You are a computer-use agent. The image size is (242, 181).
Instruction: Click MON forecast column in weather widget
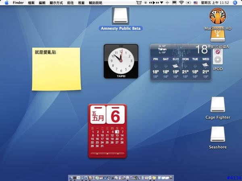(186, 68)
